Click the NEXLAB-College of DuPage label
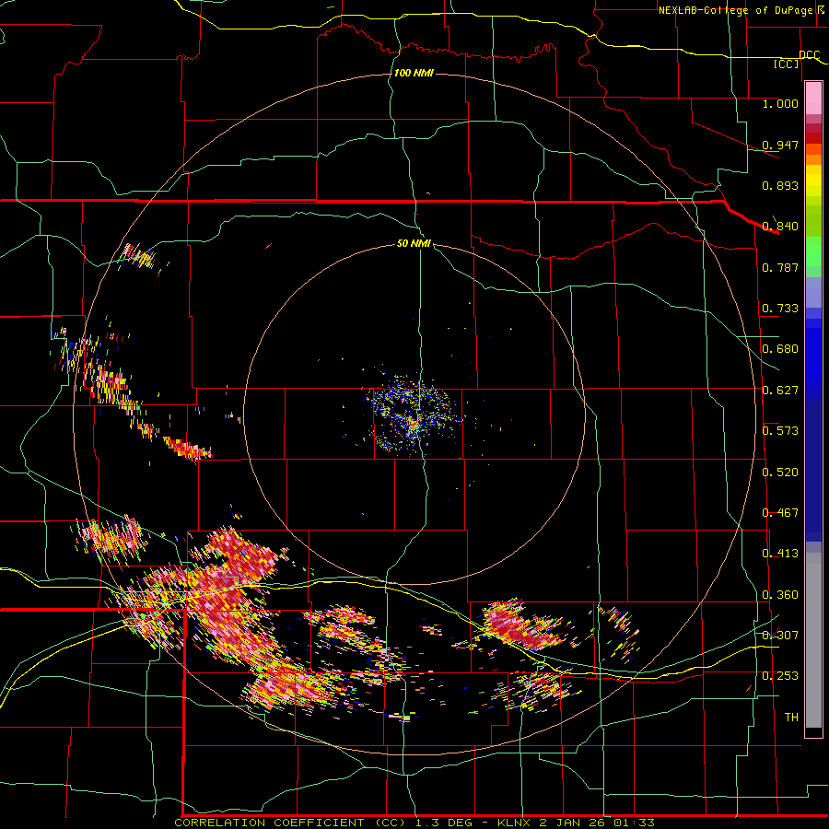Viewport: 829px width, 829px height. (x=735, y=10)
